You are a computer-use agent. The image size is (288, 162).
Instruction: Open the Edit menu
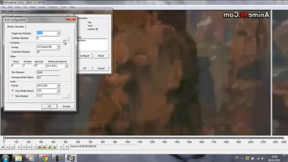click(10, 7)
